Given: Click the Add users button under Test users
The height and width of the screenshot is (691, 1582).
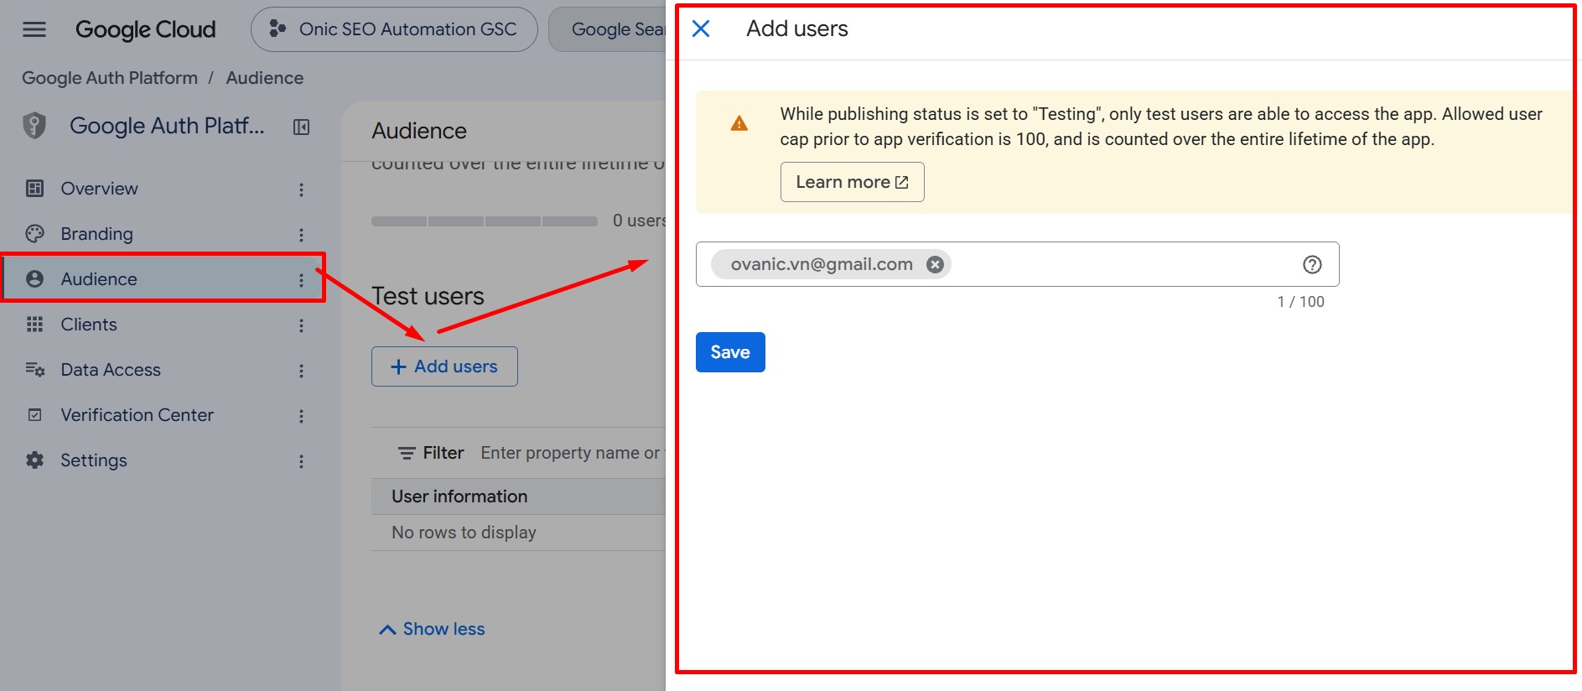Looking at the screenshot, I should 444,366.
